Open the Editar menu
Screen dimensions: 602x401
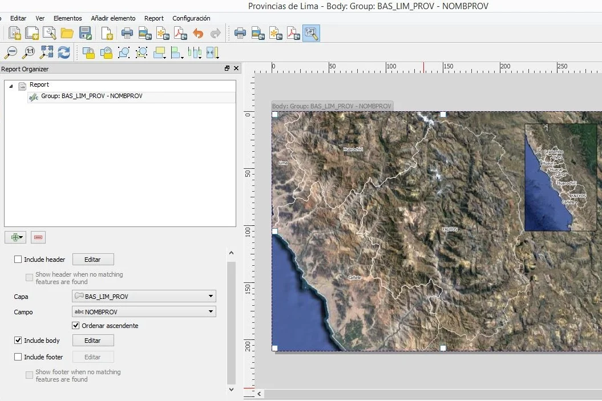[x=18, y=18]
